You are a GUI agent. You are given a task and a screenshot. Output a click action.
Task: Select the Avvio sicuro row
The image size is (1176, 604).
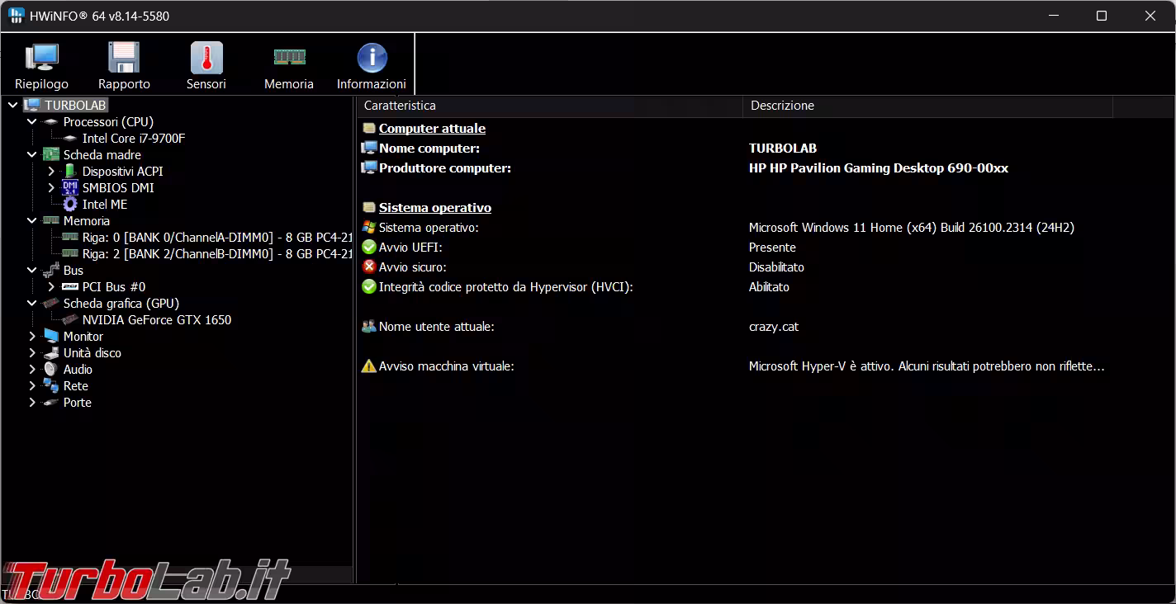tap(424, 267)
